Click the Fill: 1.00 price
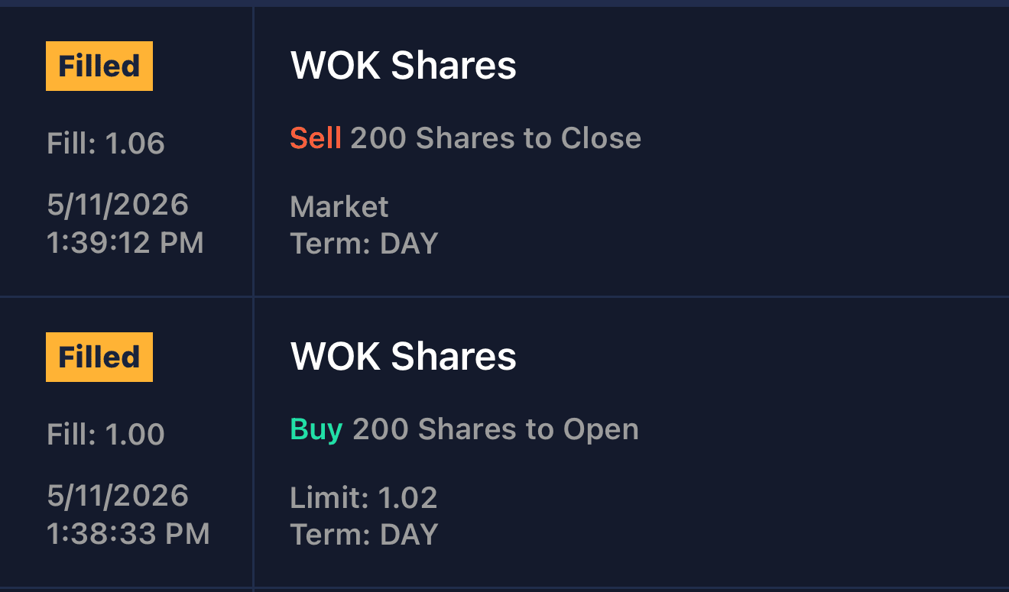 [105, 435]
